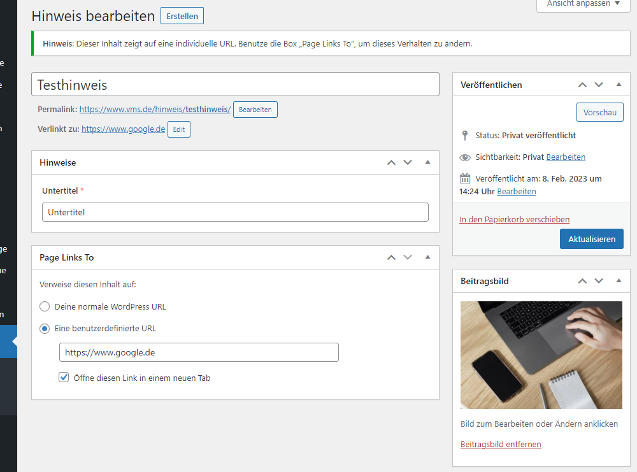Move Beitragsbild panel down with arrow

click(x=599, y=281)
